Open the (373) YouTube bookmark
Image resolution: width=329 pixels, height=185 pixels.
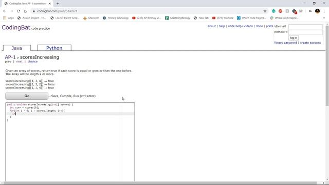click(x=223, y=18)
